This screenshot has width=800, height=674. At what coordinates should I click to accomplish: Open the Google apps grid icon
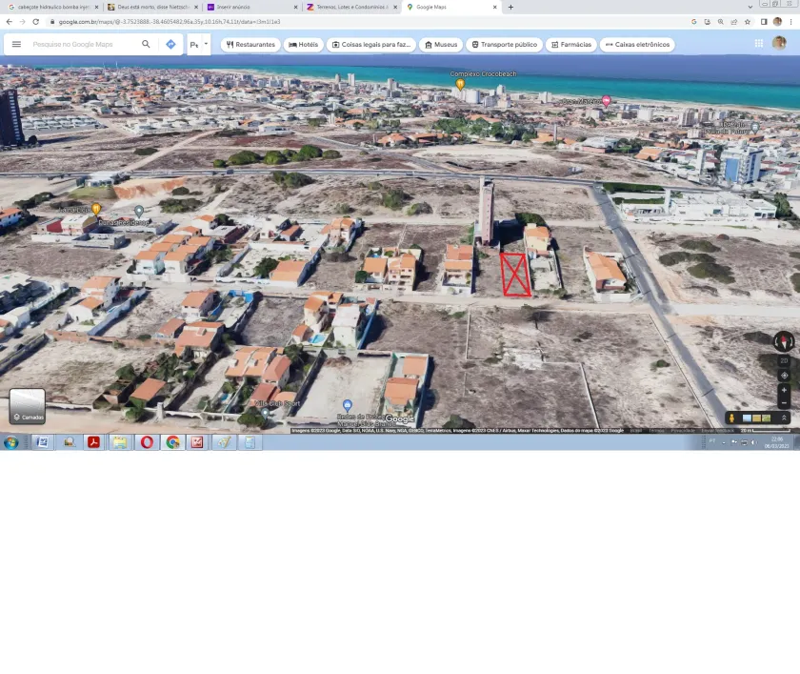click(758, 42)
